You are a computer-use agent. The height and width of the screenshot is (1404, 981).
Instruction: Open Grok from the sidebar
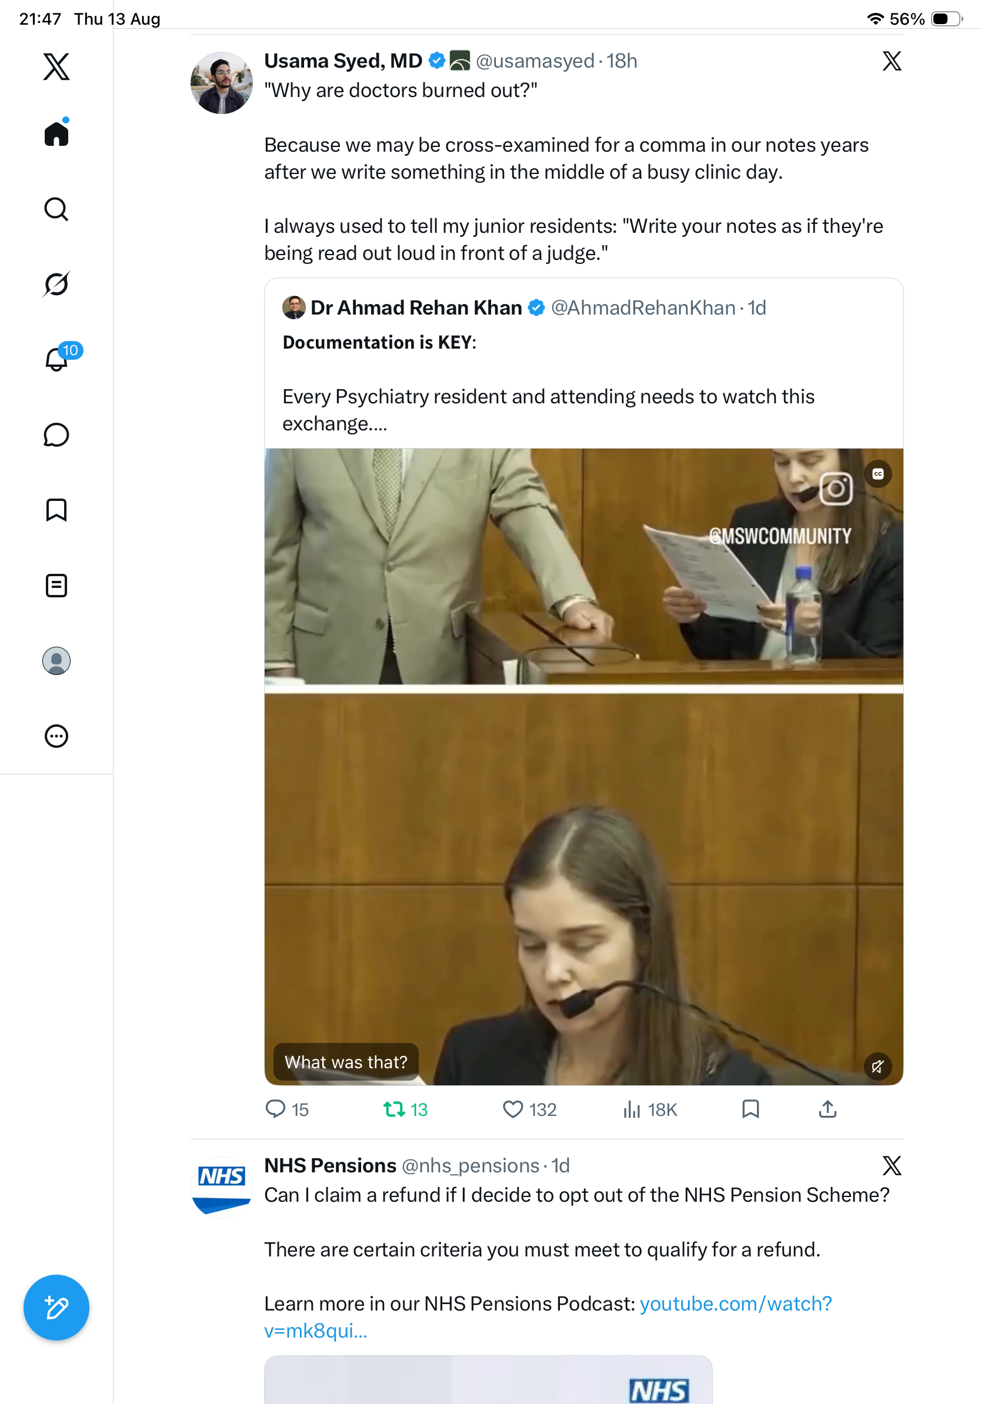click(56, 284)
